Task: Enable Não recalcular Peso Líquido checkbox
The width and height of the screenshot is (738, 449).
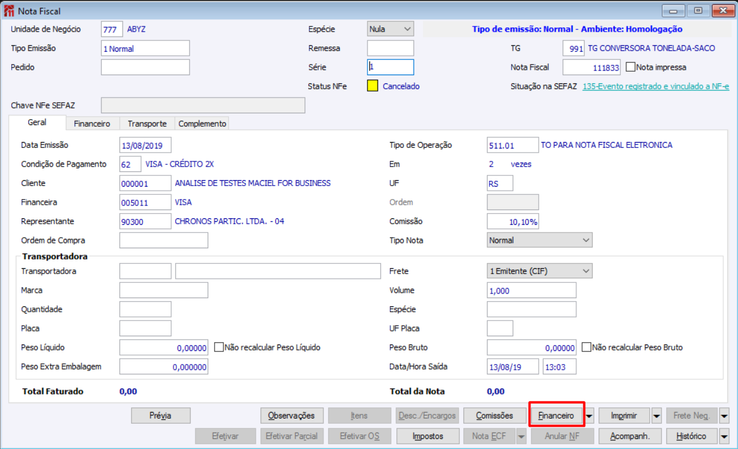Action: tap(219, 347)
